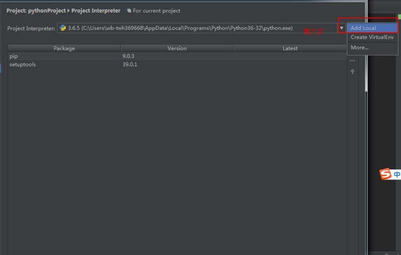Click Project Interpreter breadcrumb title
401x255 pixels.
click(x=96, y=11)
